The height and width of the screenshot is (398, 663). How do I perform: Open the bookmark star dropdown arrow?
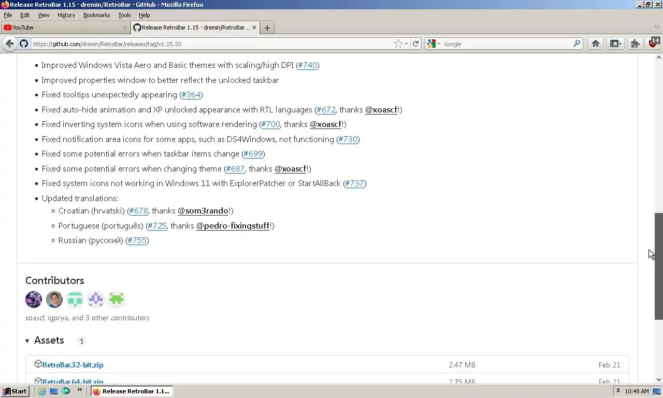pyautogui.click(x=407, y=44)
